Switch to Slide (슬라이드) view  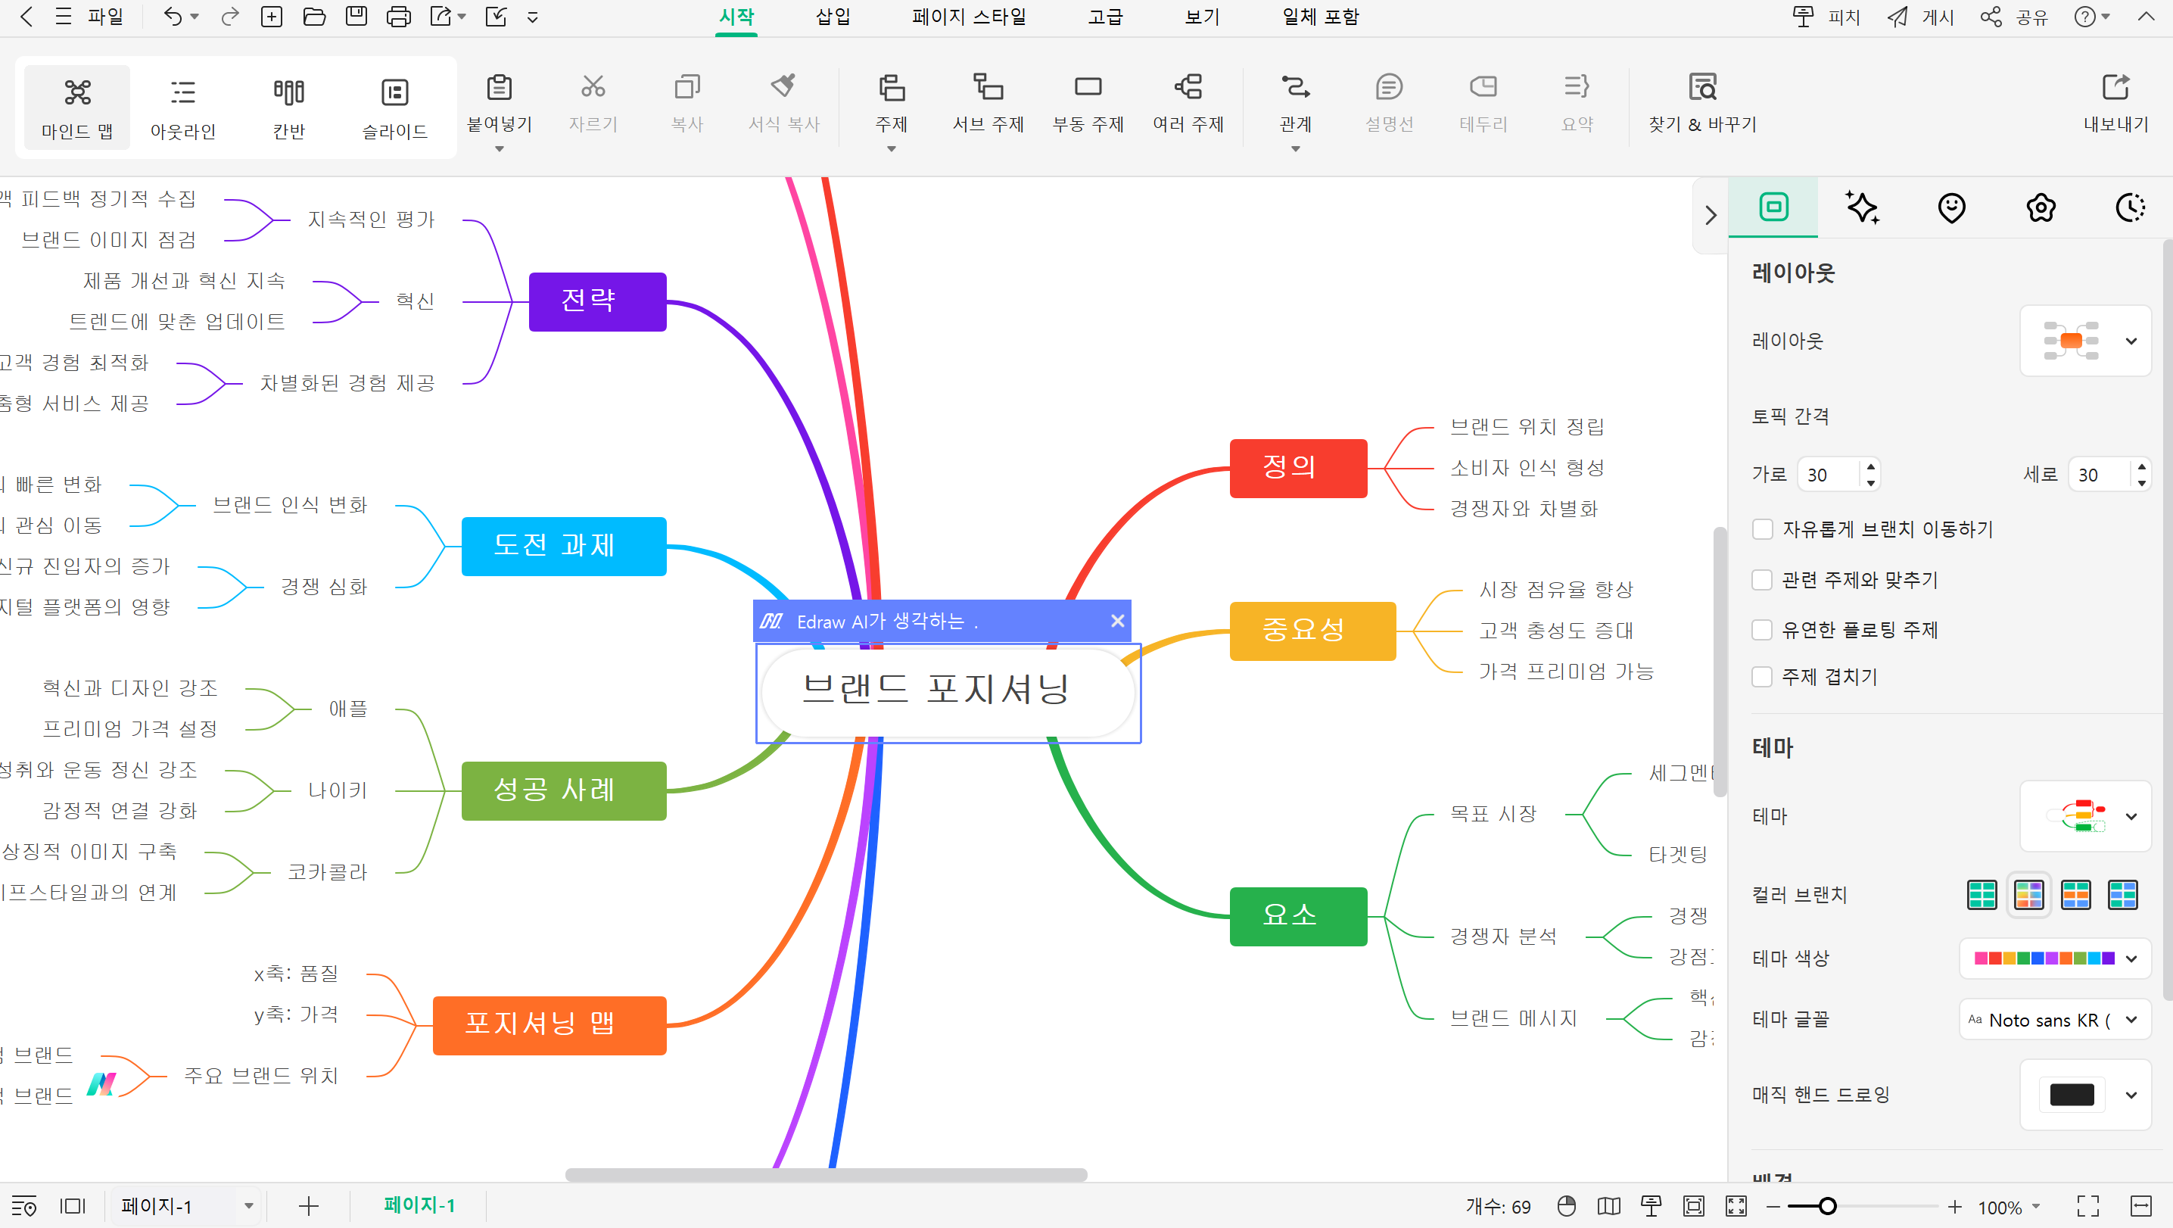[x=394, y=108]
